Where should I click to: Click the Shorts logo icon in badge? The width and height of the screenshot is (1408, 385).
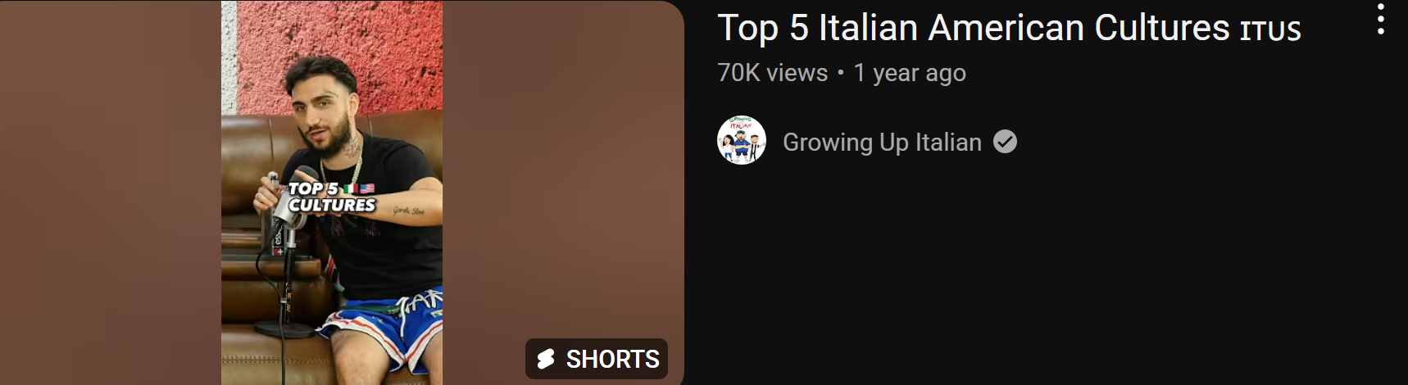(x=546, y=359)
